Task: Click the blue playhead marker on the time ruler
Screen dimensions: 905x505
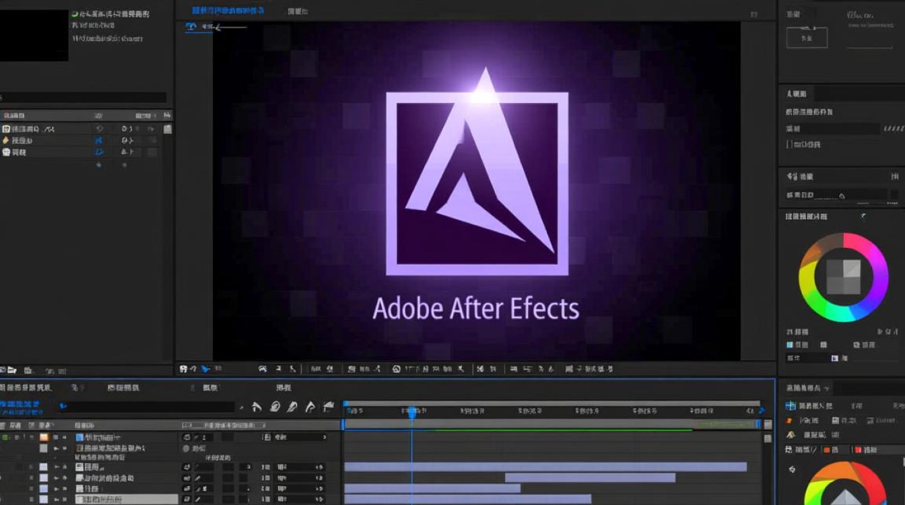Action: [x=411, y=411]
